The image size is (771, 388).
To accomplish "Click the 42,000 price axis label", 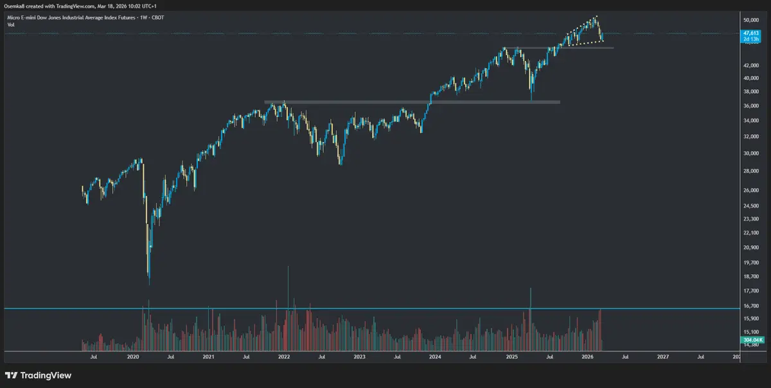I will 750,66.
